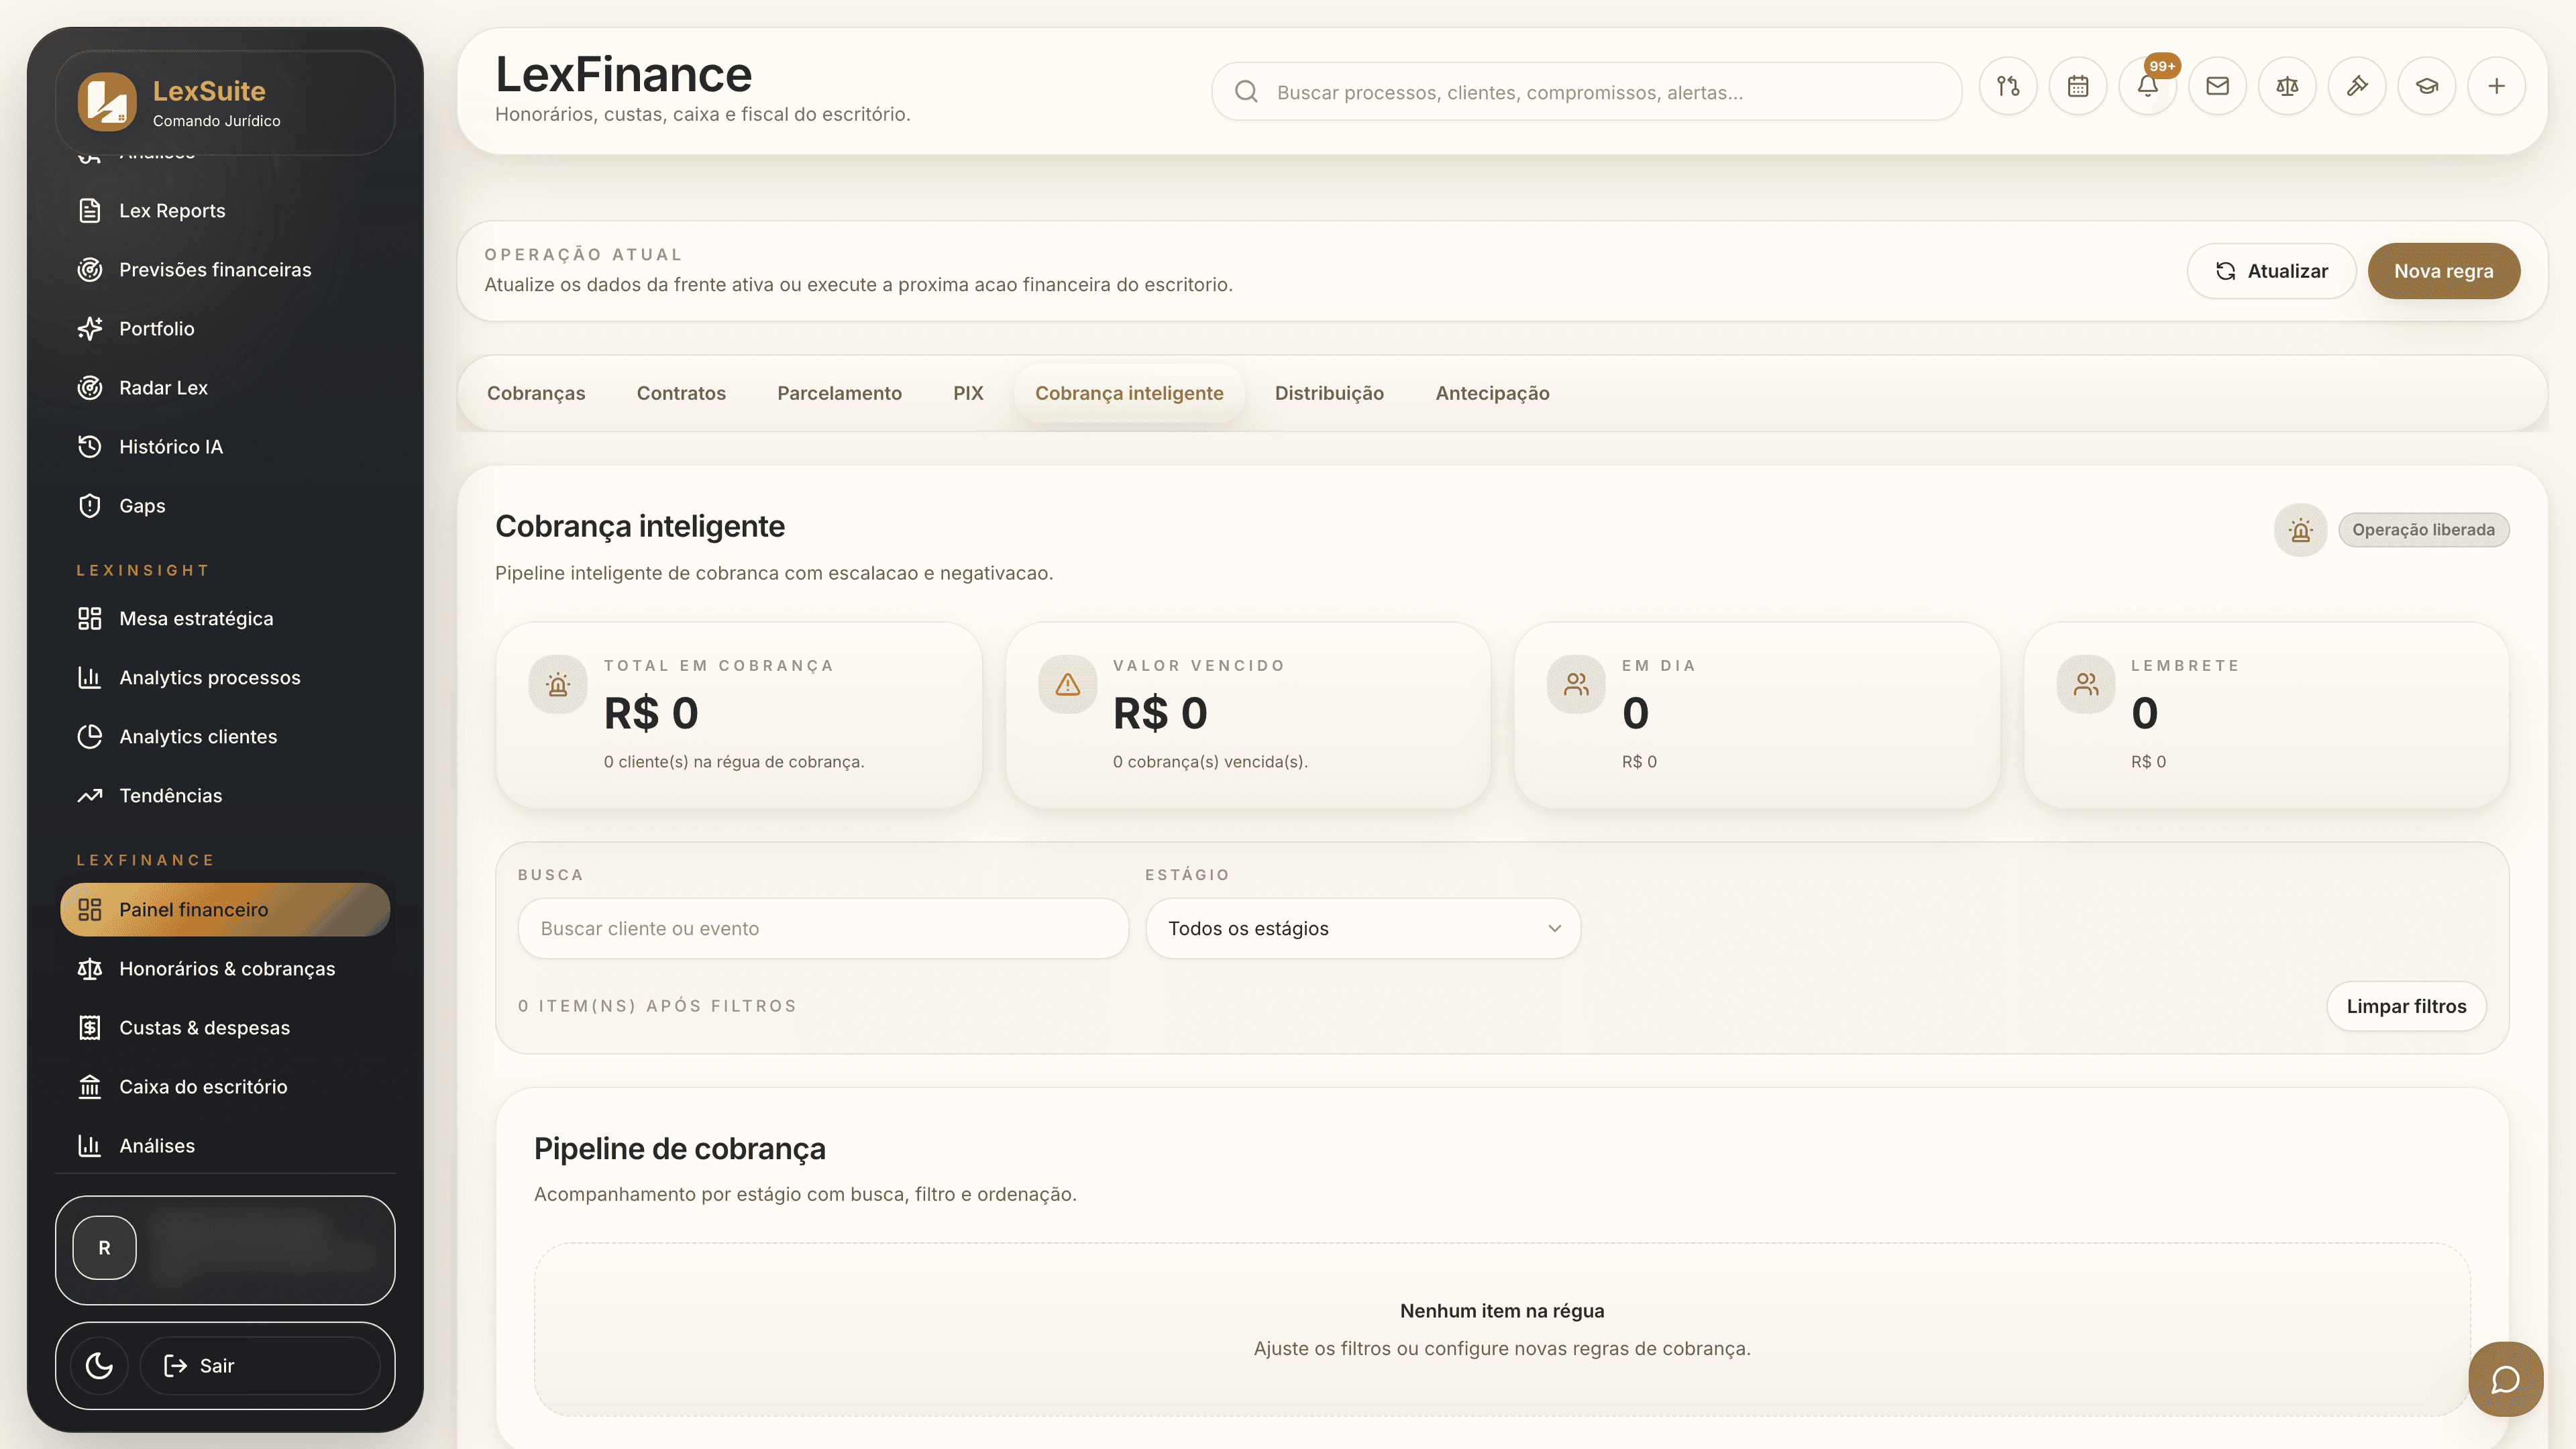Click the gavel icon in the header
The height and width of the screenshot is (1449, 2576).
2357,86
